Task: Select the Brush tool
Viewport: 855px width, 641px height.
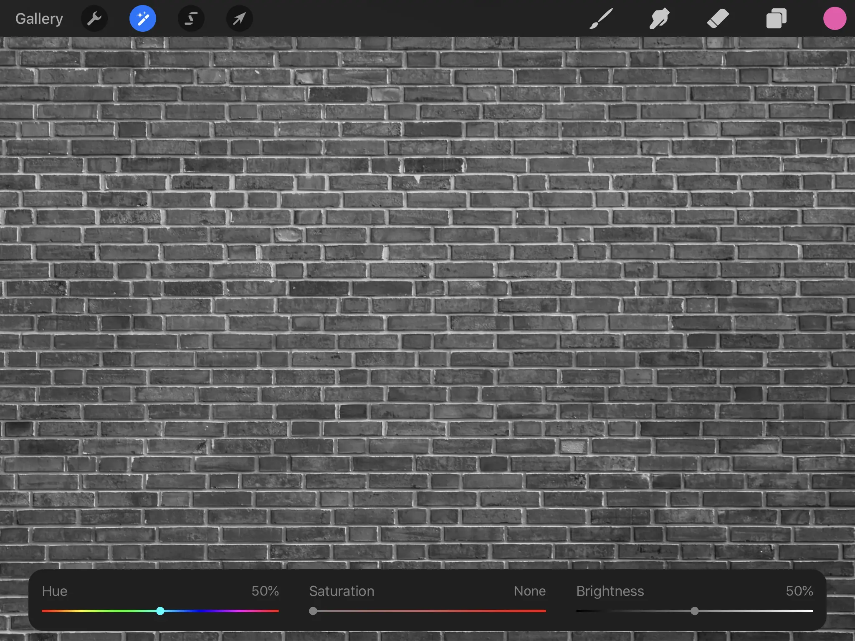Action: [601, 19]
